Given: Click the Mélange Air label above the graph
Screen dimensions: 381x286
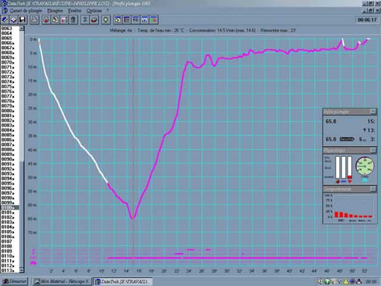Looking at the screenshot, I should coord(121,30).
